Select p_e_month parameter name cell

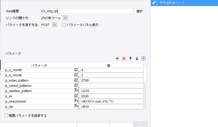pos(40,75)
